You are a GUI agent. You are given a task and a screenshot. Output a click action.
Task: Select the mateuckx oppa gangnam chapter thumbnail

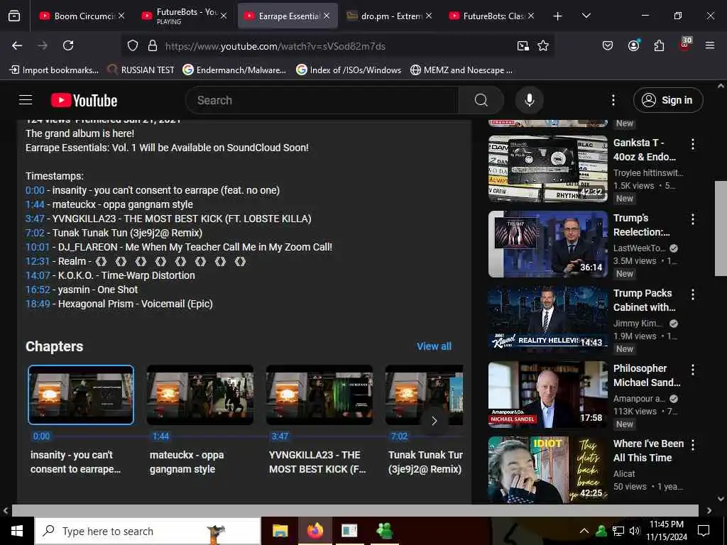(199, 395)
